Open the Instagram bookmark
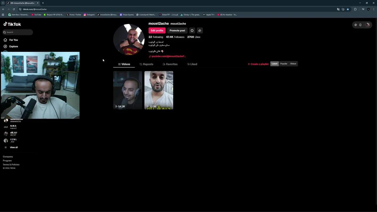This screenshot has width=377, height=212. [89, 15]
